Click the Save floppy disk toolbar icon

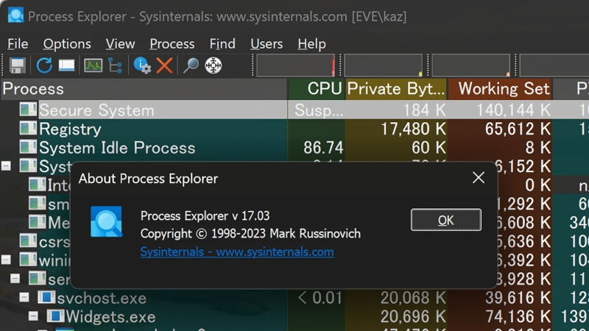(x=17, y=65)
